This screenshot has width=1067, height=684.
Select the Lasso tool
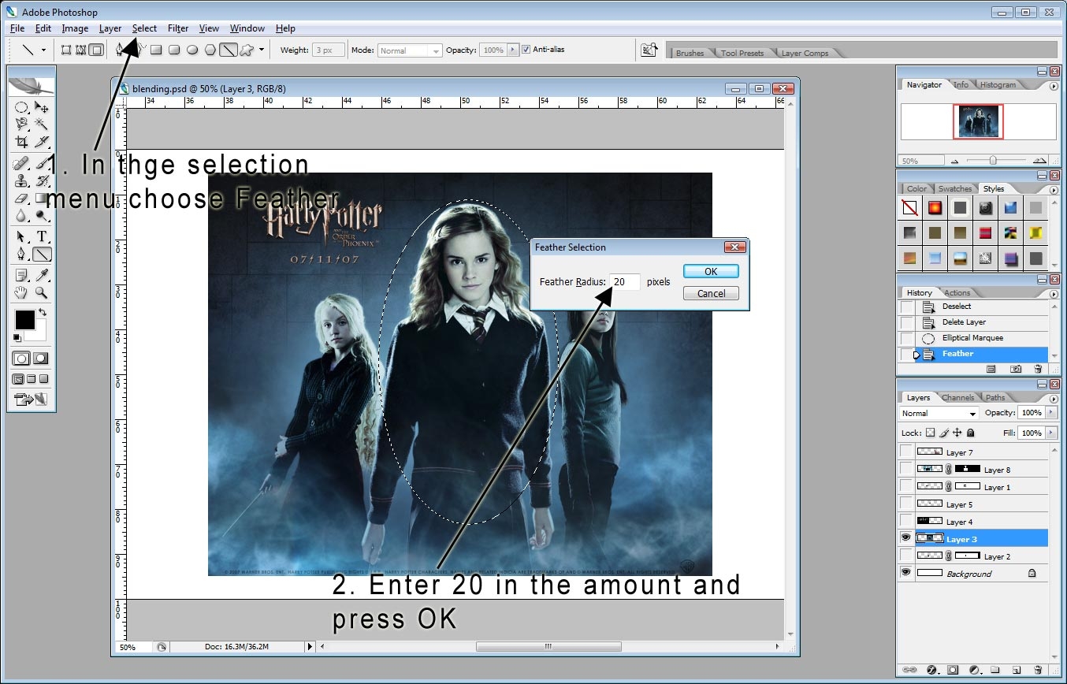coord(22,125)
